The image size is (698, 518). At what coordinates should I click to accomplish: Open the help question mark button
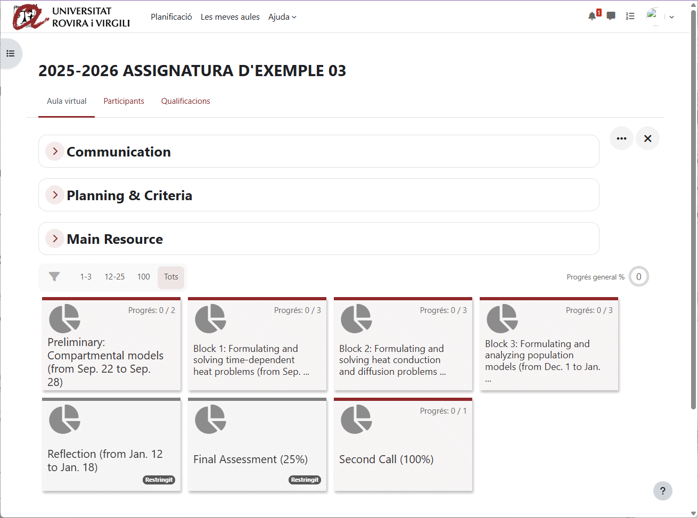click(x=662, y=491)
